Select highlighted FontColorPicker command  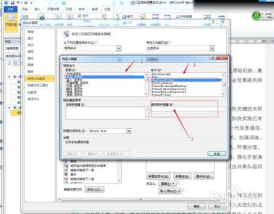[186, 80]
